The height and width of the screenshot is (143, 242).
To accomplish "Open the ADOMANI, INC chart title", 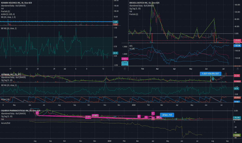I will tap(11, 75).
